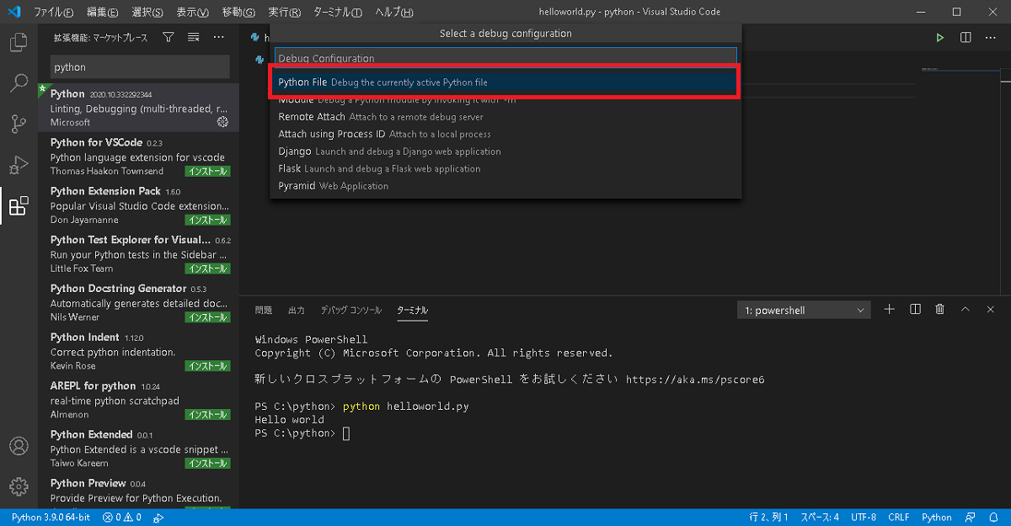Switch to the ターミナル tab
Viewport: 1011px width, 526px height.
click(412, 310)
